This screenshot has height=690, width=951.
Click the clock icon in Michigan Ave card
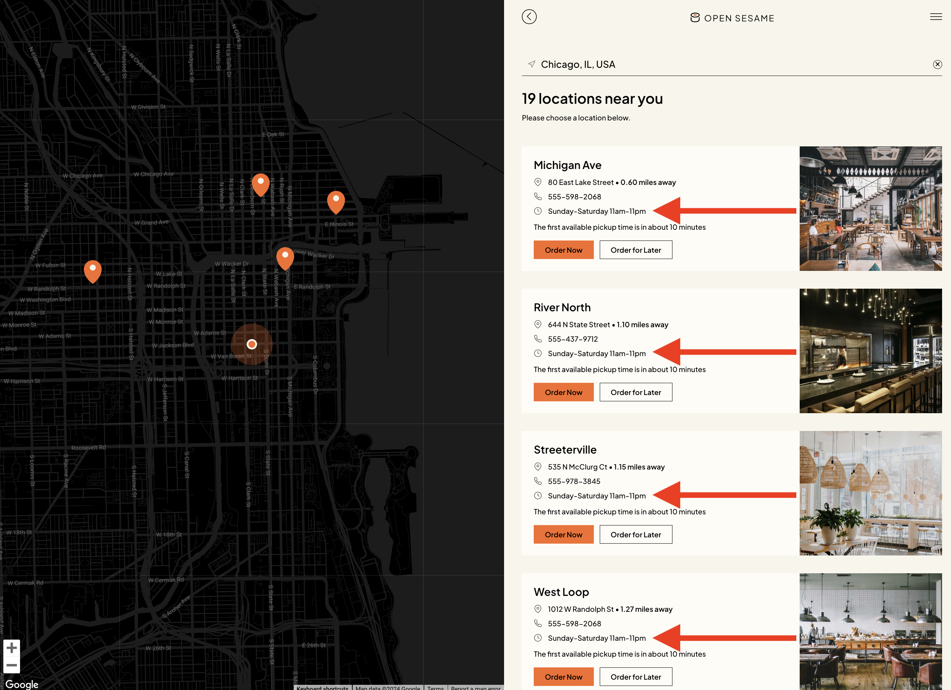[x=537, y=211]
